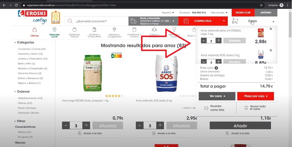The image size is (292, 147).
Task: Expand the Español language dropdown
Action: coord(168,13)
